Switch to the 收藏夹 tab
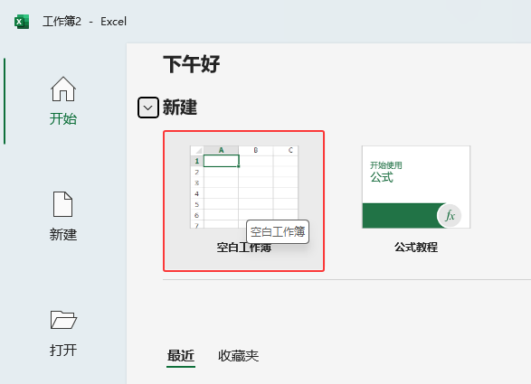 239,356
